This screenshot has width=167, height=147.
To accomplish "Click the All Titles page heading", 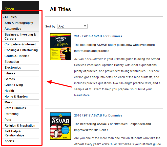I will [x=60, y=9].
